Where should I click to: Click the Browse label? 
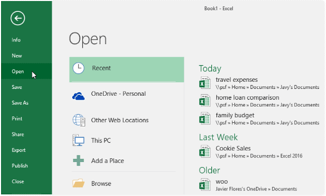(x=101, y=184)
